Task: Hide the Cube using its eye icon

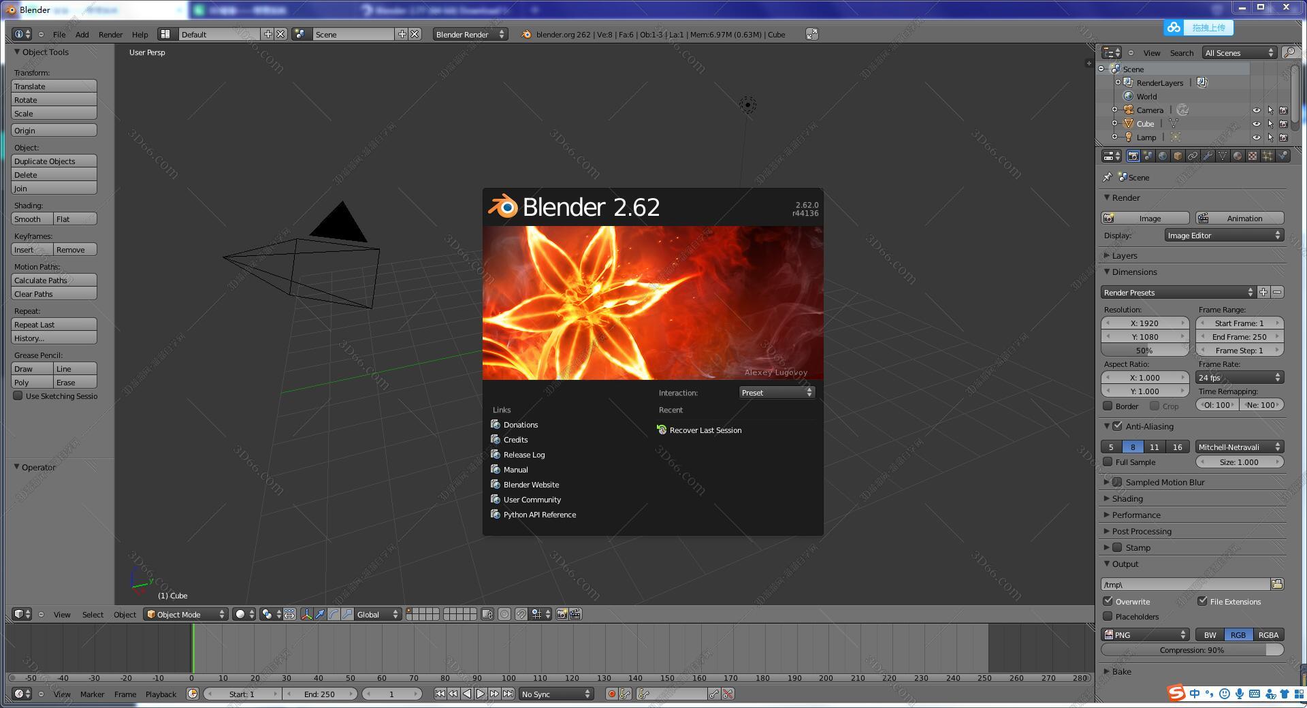Action: pos(1256,124)
